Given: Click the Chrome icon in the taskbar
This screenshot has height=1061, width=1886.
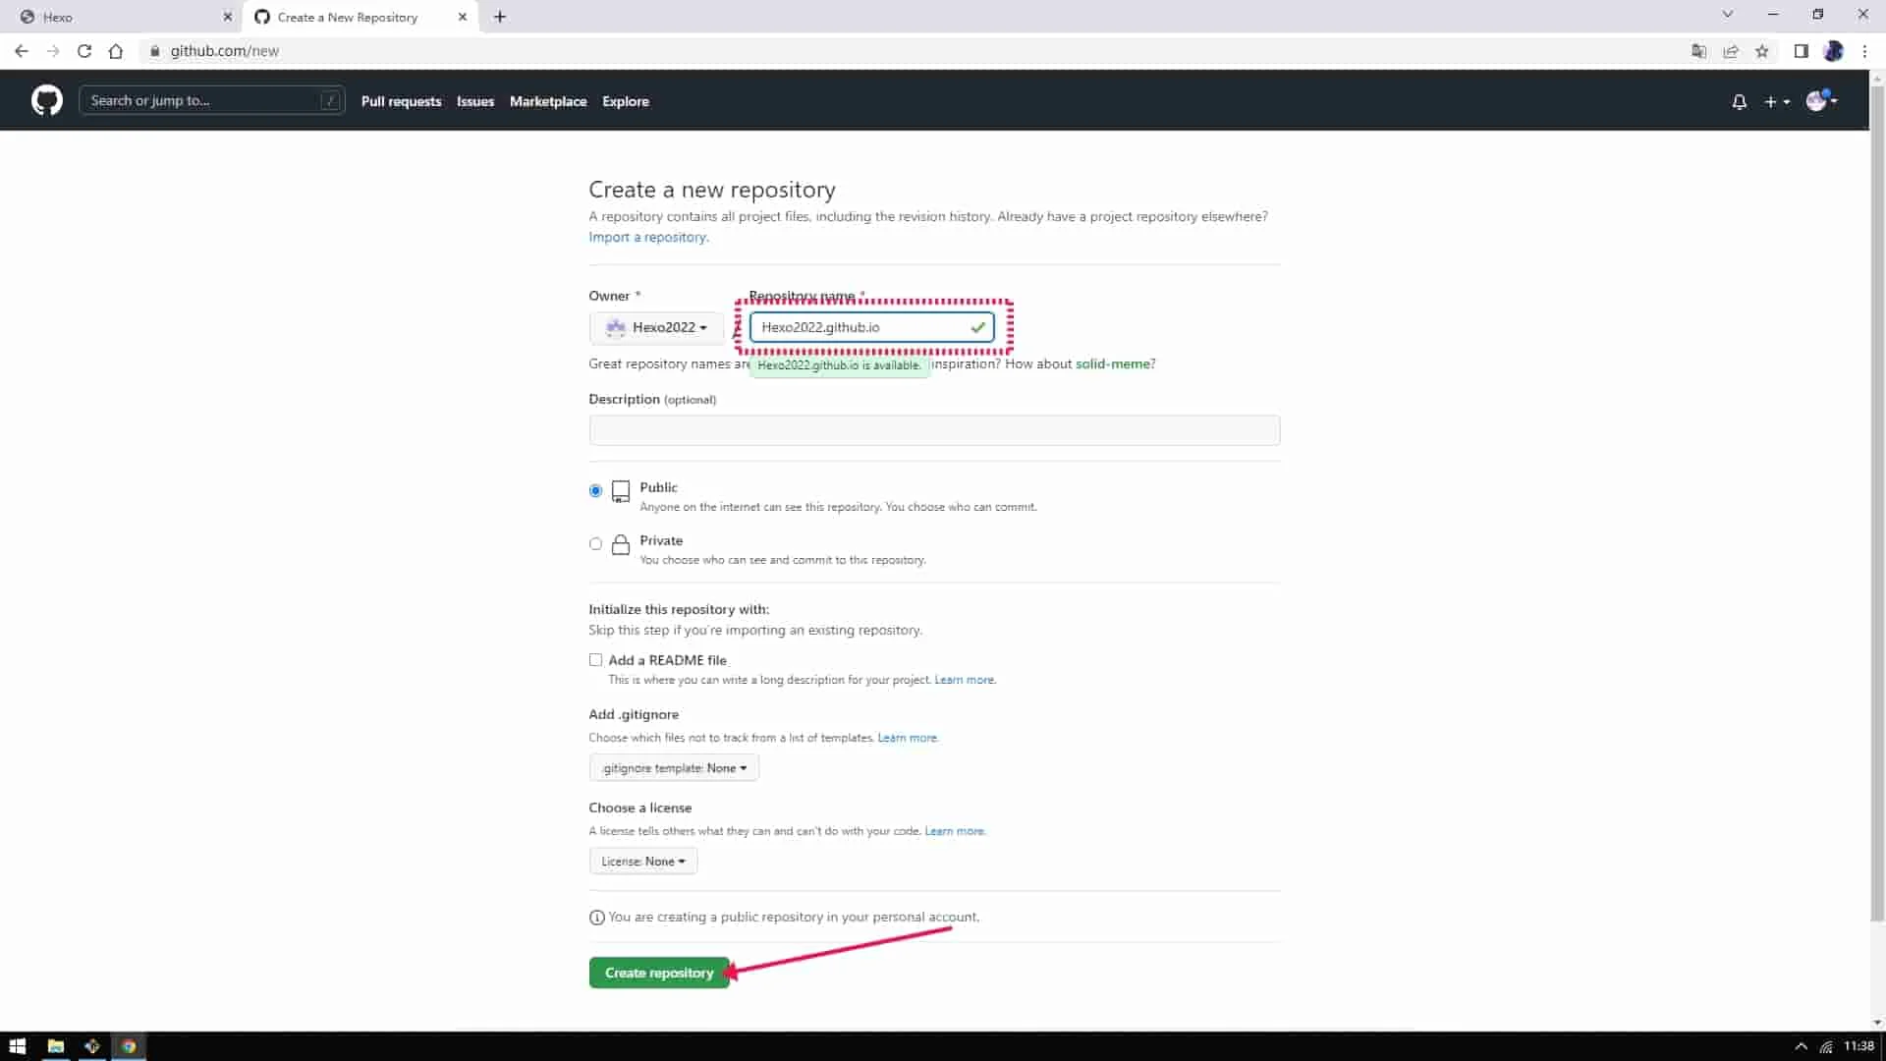Looking at the screenshot, I should click(129, 1046).
